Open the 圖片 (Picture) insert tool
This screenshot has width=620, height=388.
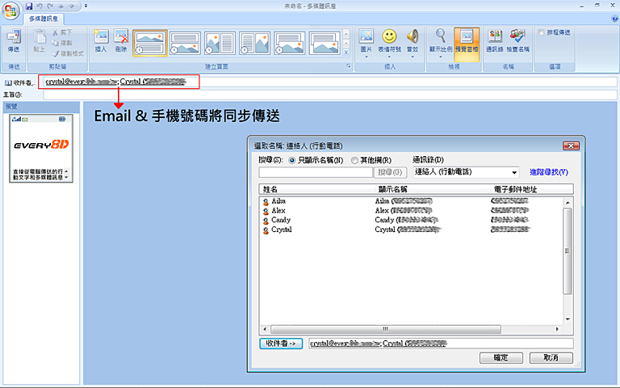coord(367,40)
